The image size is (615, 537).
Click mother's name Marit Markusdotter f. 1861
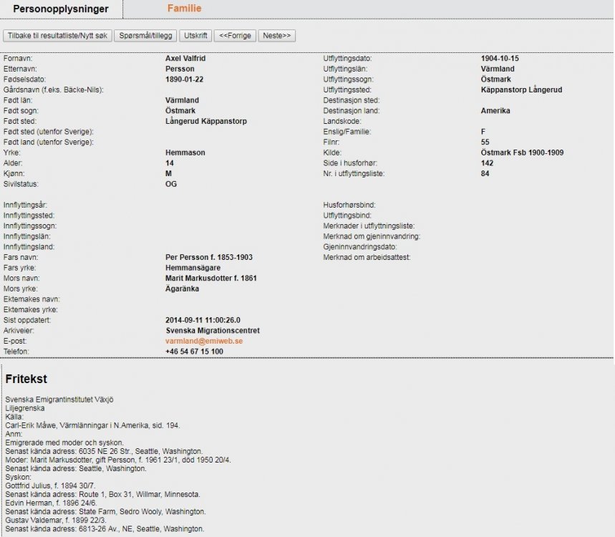[x=210, y=278]
